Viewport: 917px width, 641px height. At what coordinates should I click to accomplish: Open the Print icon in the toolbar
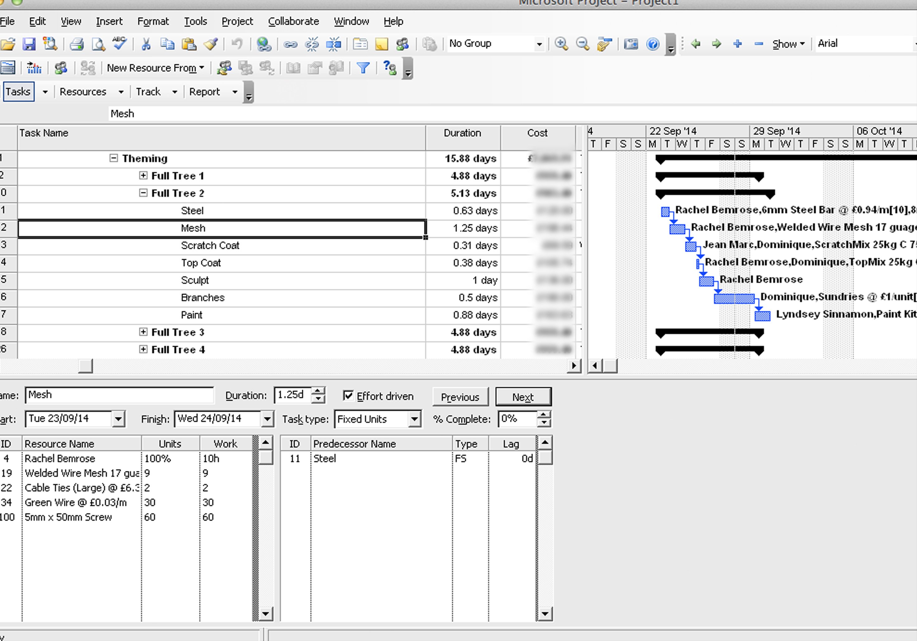(x=77, y=44)
